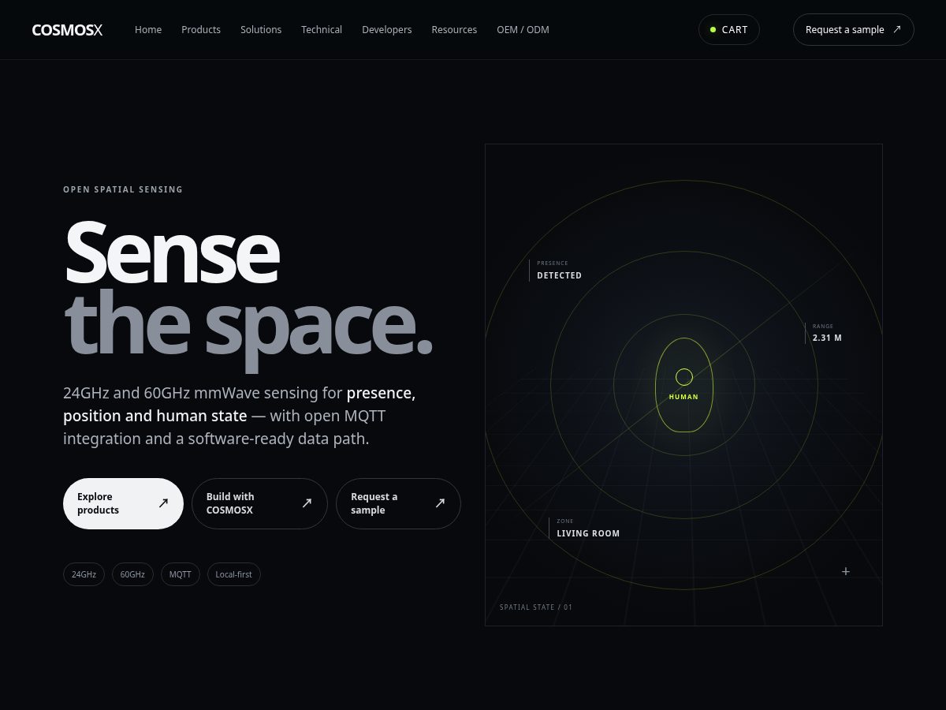Click the OPEN SPATIAL SENSING eyebrow text
This screenshot has height=710, width=946.
pyautogui.click(x=123, y=189)
